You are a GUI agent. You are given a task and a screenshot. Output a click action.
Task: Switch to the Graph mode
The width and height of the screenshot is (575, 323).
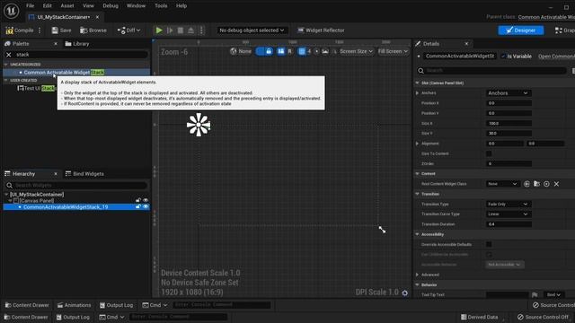tap(564, 31)
